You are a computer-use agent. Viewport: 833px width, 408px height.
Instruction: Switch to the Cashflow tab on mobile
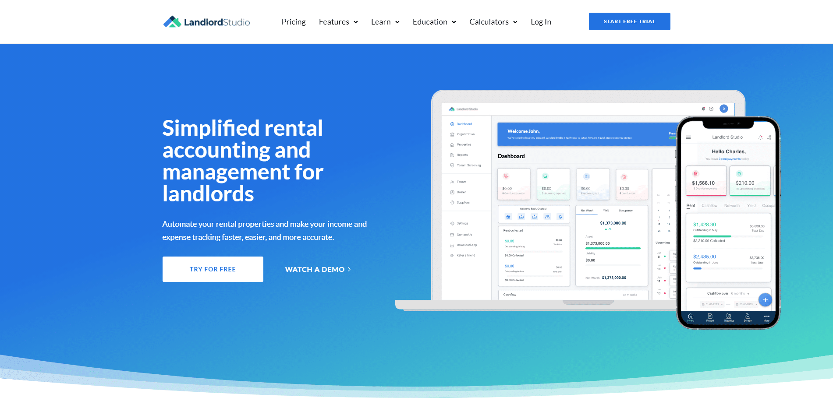click(x=710, y=205)
